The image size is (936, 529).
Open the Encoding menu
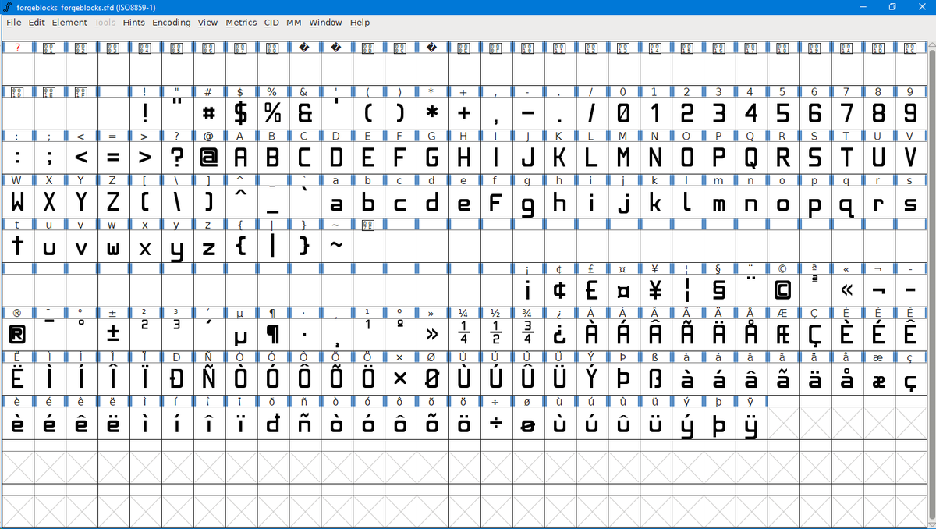171,23
